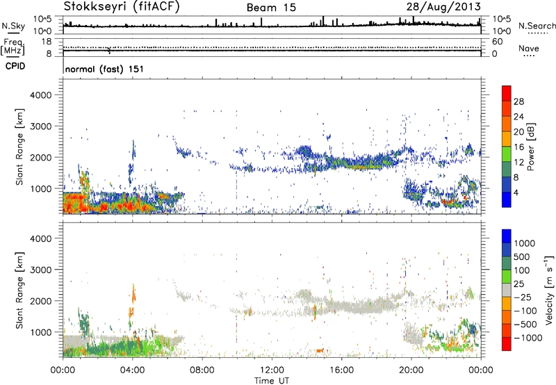Click the "1000" tick on power panel

click(x=41, y=188)
